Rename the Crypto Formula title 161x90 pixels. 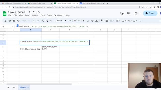pos(17,12)
